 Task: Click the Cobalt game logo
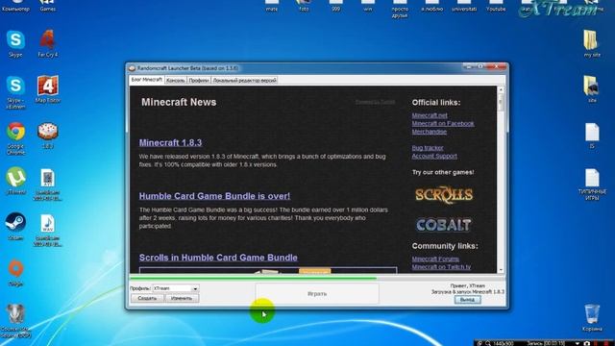(x=444, y=225)
